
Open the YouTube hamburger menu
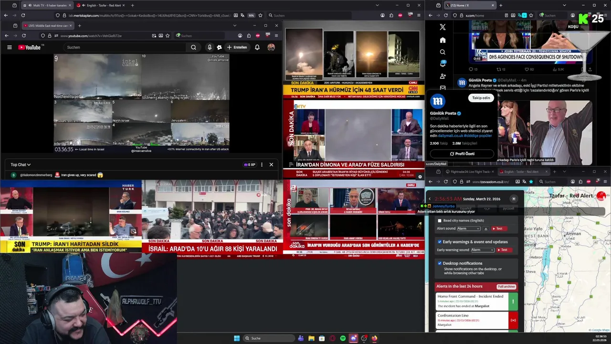pyautogui.click(x=9, y=47)
